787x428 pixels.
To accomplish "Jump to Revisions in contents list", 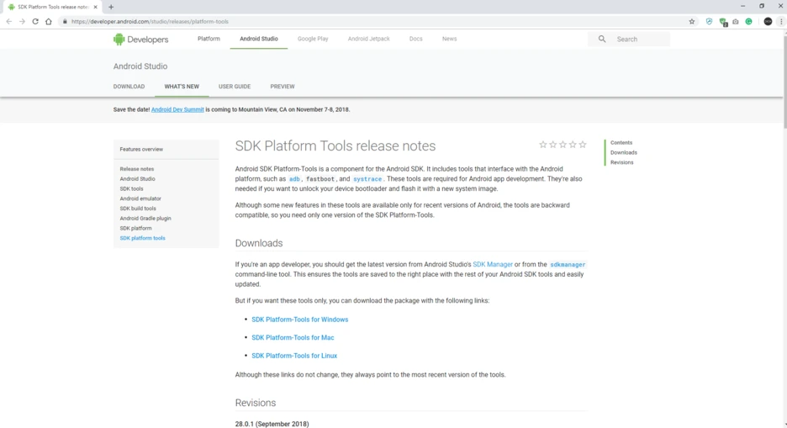I will [x=622, y=162].
